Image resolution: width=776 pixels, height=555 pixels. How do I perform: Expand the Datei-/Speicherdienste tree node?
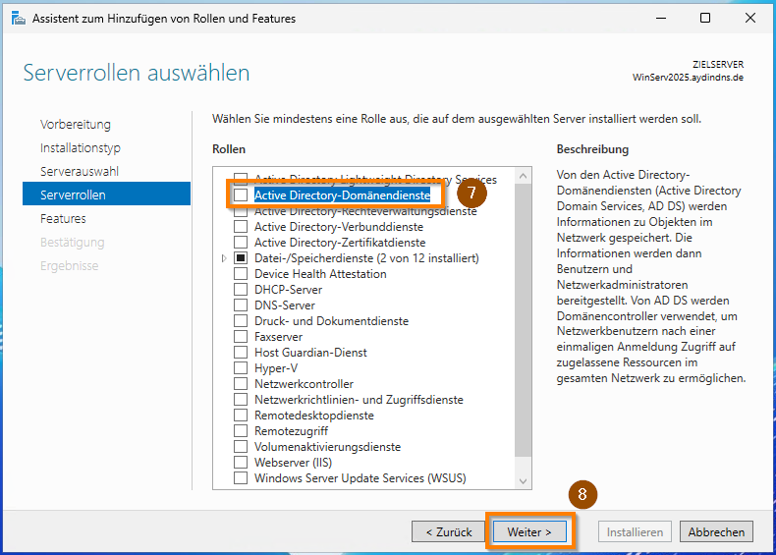(x=224, y=258)
